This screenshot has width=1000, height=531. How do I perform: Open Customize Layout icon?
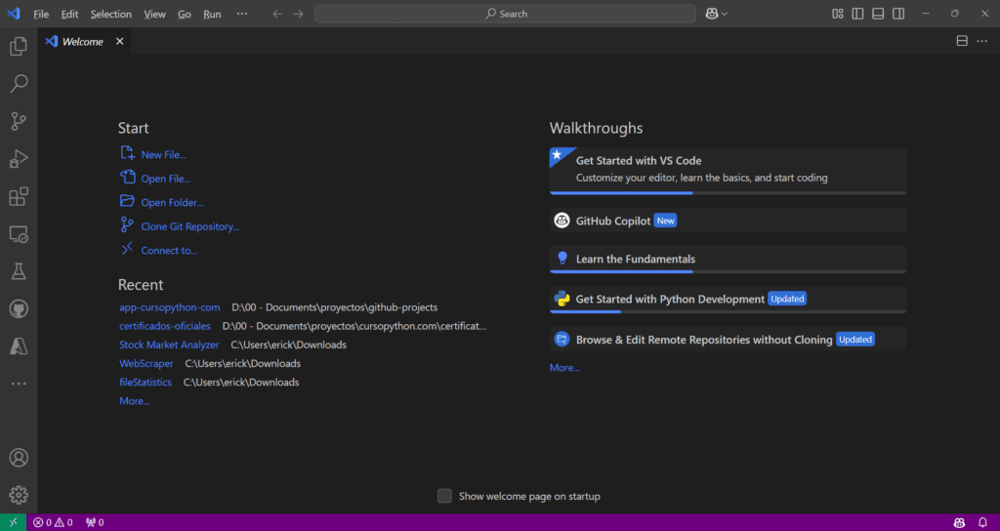click(838, 14)
